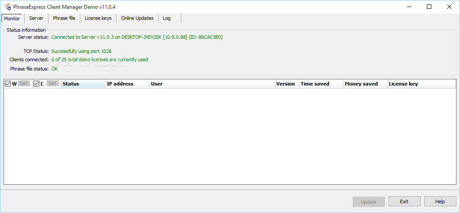Screen dimensions: 460x213
Task: Maximize the Client Manager window
Action: [429, 7]
